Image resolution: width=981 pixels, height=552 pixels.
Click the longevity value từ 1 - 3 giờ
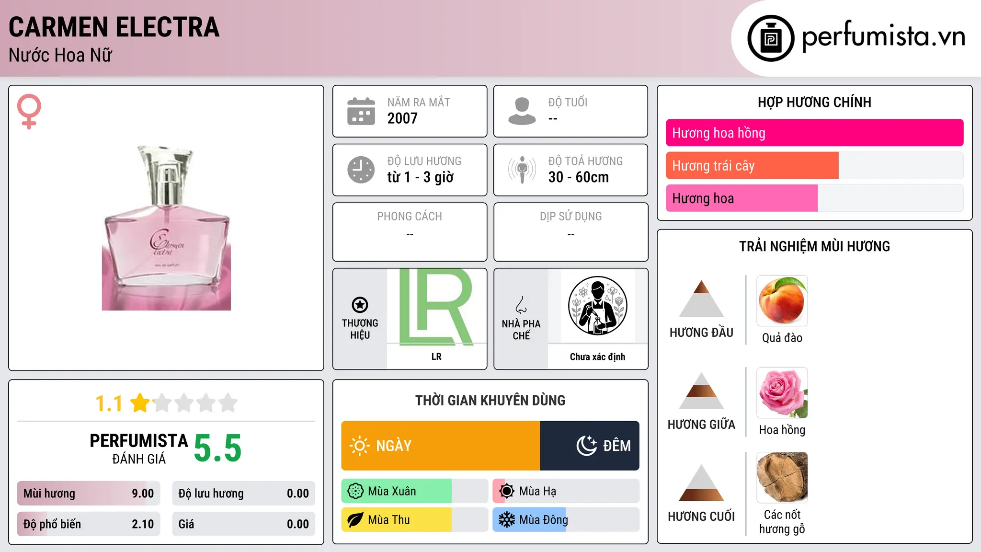pos(421,177)
